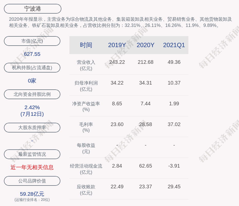Image resolution: width=239 pixels, height=206 pixels.
Task: Click the 宁波港 company name pill
Action: 33,9
